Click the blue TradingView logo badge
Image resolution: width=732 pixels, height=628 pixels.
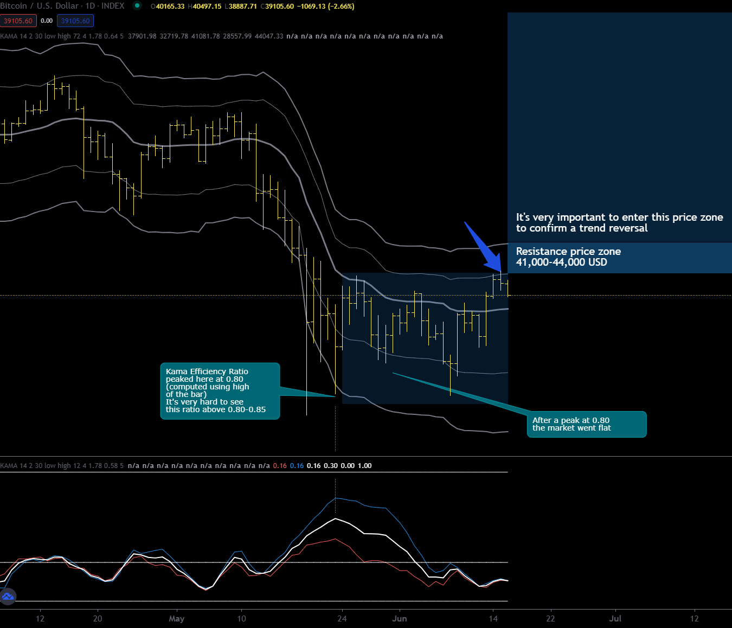(8, 597)
